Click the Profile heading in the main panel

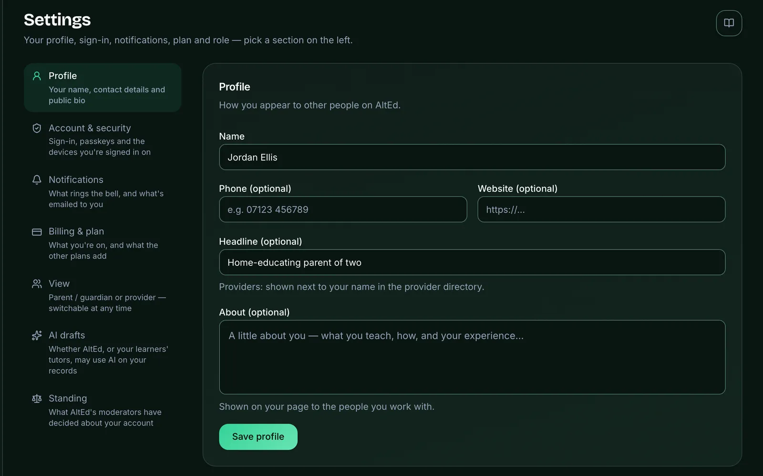pyautogui.click(x=235, y=87)
